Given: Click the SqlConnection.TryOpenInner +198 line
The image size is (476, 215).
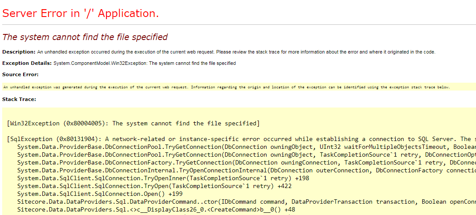Looking at the screenshot, I should [163, 178].
